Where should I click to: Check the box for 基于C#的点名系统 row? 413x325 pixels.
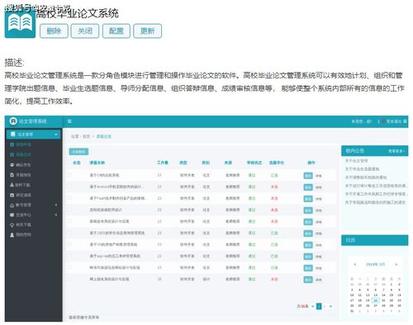[69, 175]
